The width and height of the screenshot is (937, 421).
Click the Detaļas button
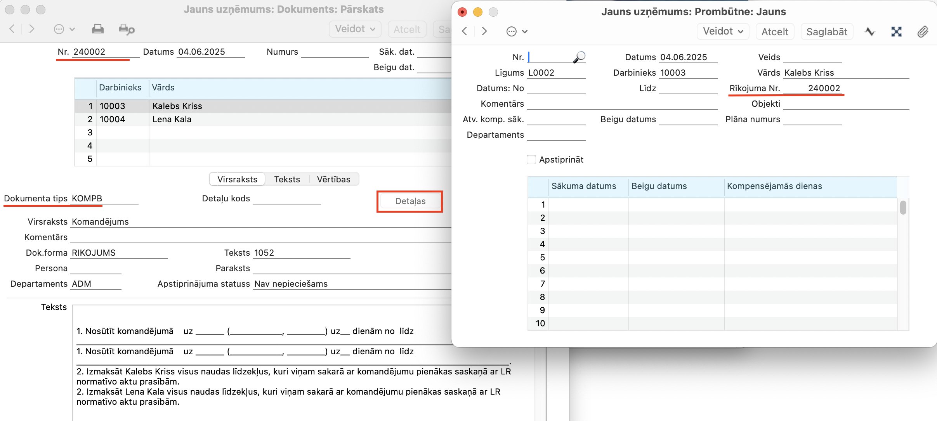410,201
